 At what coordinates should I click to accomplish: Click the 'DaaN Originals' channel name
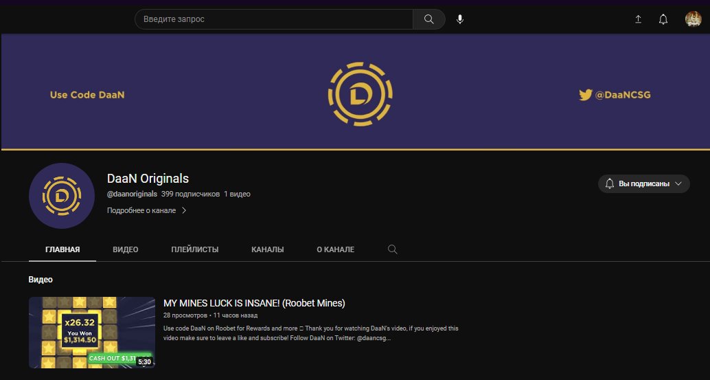coord(148,179)
